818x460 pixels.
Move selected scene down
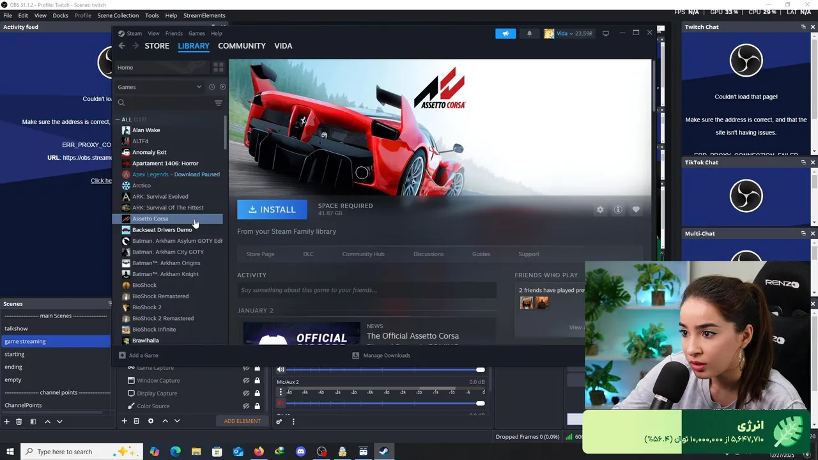pos(59,422)
